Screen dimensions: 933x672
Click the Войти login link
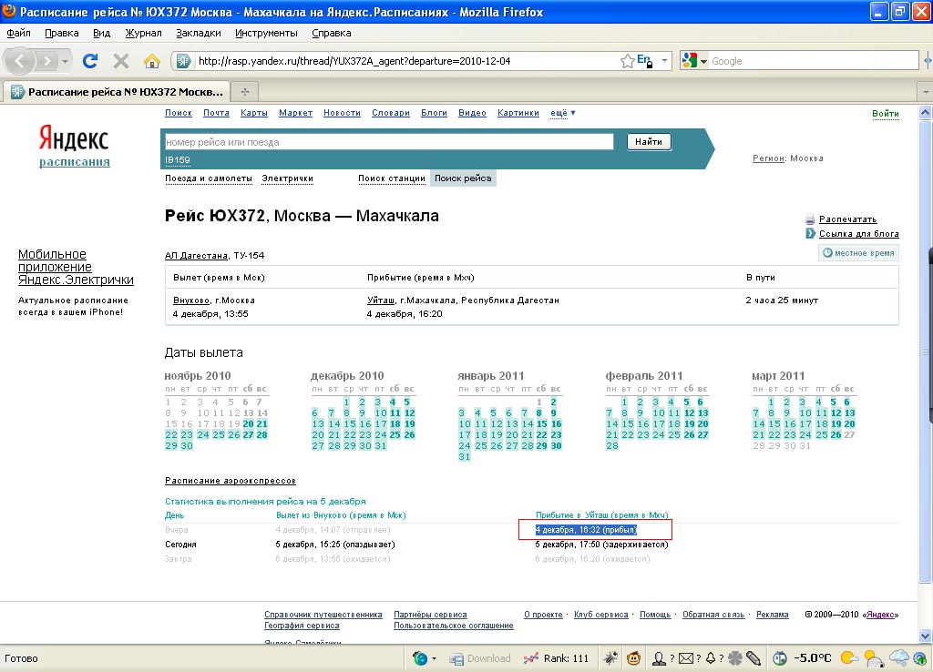click(x=886, y=114)
